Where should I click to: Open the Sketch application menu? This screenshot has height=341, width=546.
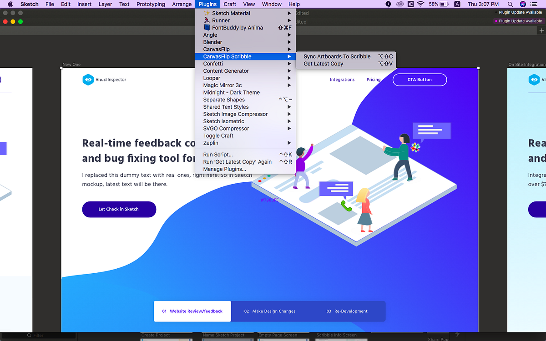coord(30,4)
